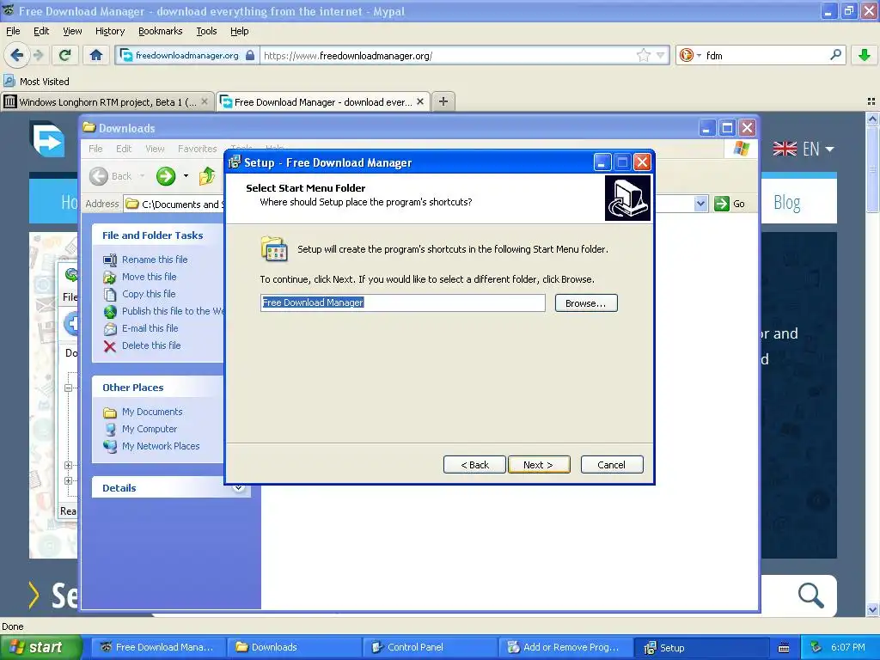Click the File and Folder Tasks header
The width and height of the screenshot is (880, 660).
[x=153, y=235]
